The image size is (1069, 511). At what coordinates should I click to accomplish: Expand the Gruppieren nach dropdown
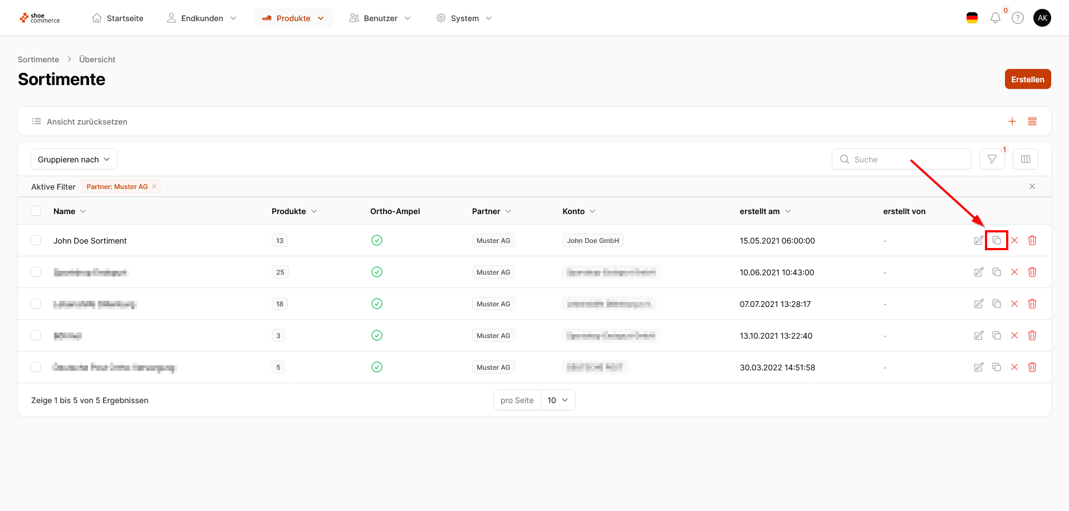[73, 160]
